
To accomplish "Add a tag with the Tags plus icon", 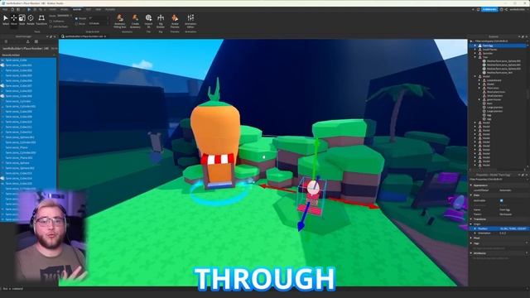I will 527,243.
